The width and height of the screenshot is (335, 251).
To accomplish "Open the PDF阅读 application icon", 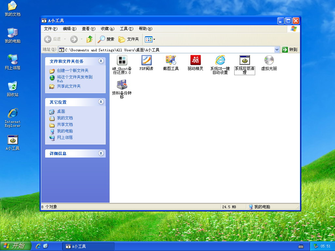I will 146,60.
